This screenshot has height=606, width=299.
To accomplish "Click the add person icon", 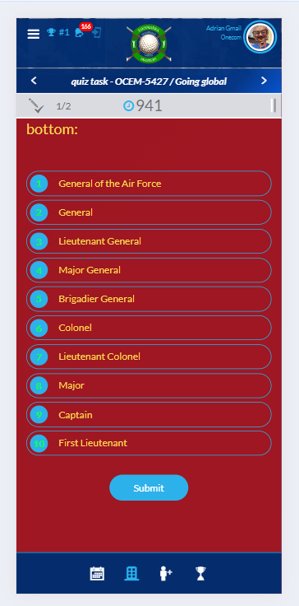I will pos(166,573).
